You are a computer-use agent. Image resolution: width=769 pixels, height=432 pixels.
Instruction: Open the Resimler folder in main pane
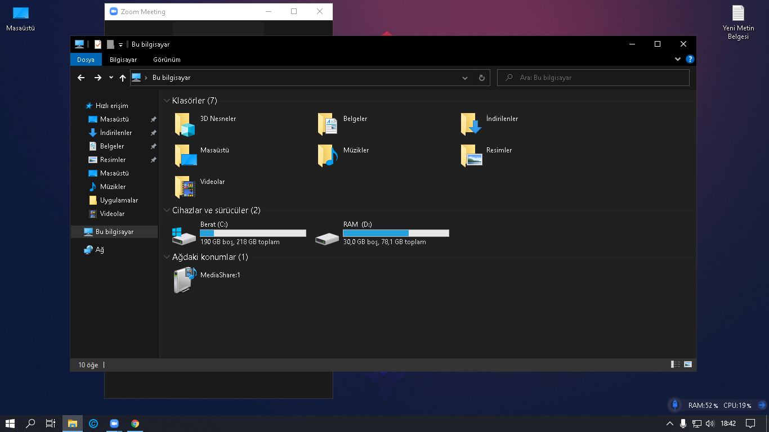click(486, 155)
